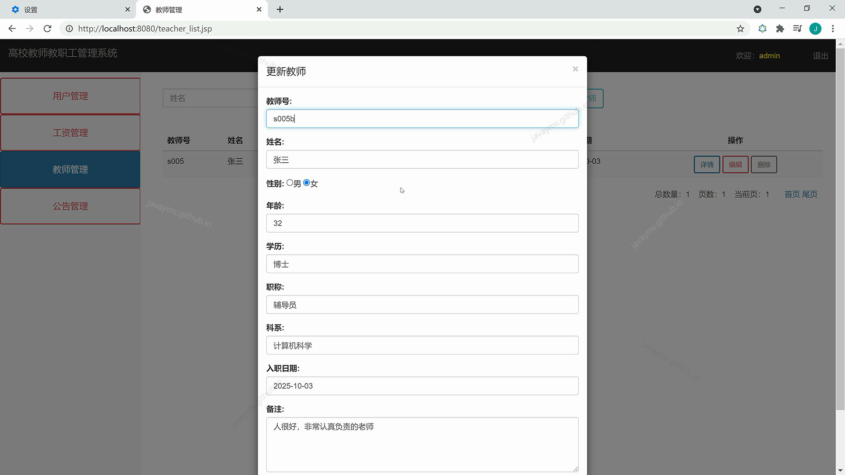This screenshot has height=475, width=845.
Task: Select the 女 gender radio button
Action: 306,183
